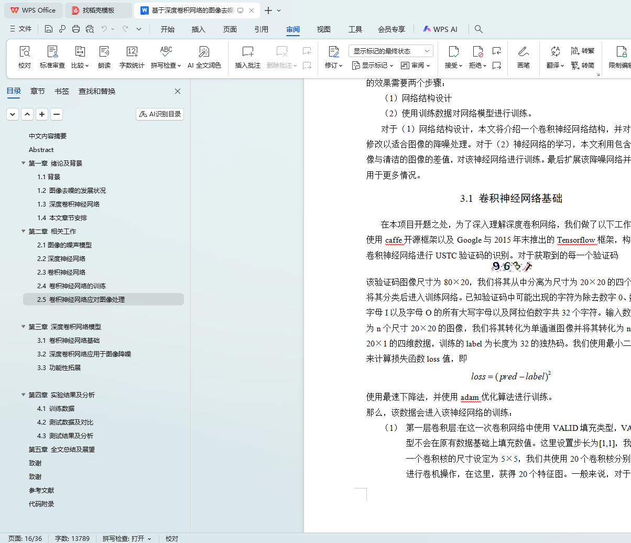Switch to the 插入 ribbon tab
This screenshot has height=543, width=631.
(x=199, y=29)
